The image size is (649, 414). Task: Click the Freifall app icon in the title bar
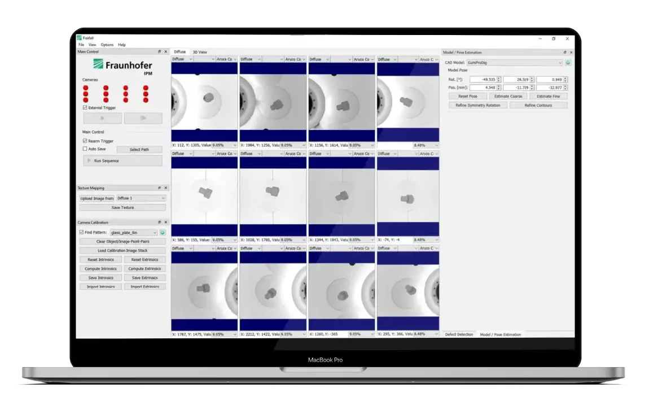[80, 38]
